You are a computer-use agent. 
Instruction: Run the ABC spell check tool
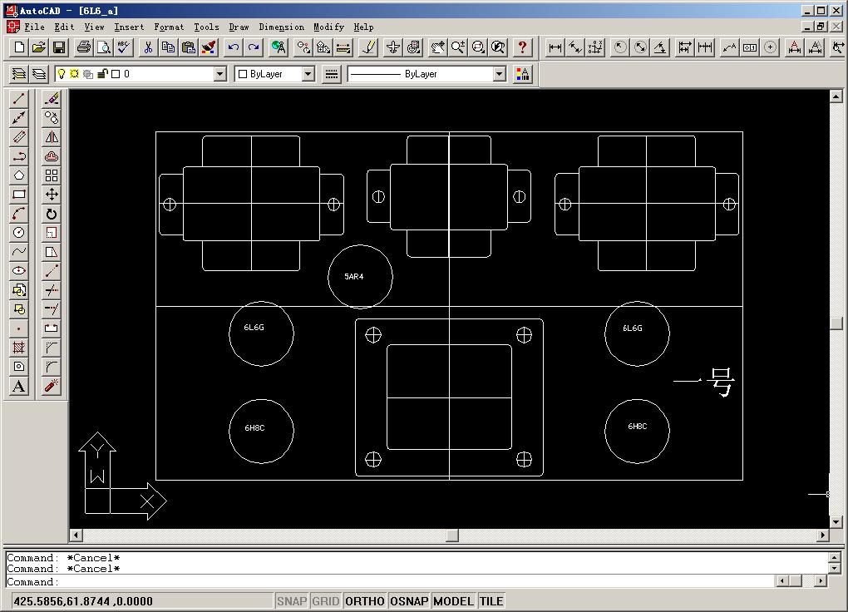(123, 47)
